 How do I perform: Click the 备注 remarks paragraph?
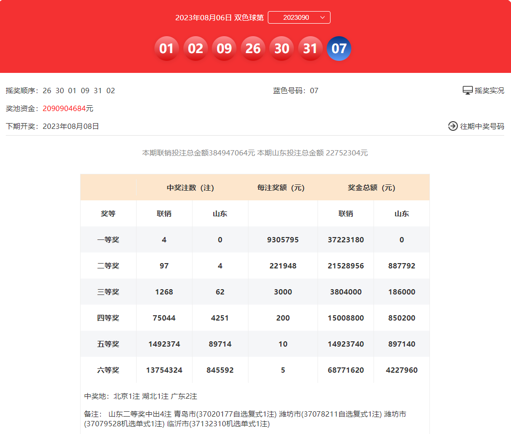(245, 419)
